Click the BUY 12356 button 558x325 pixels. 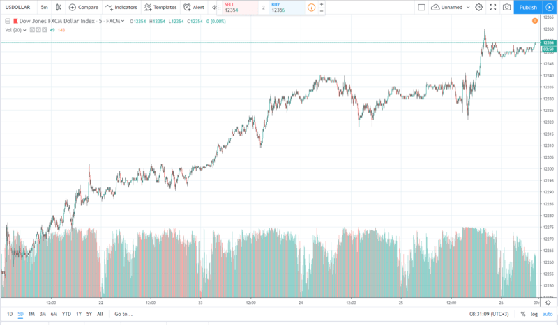point(287,8)
